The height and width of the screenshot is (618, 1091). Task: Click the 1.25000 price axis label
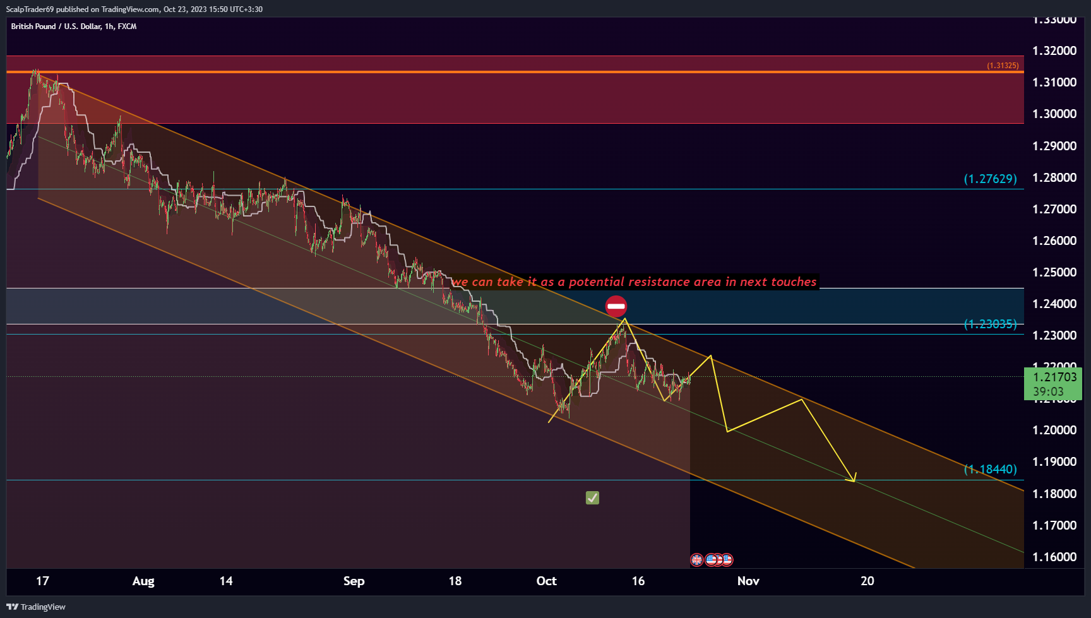1054,272
